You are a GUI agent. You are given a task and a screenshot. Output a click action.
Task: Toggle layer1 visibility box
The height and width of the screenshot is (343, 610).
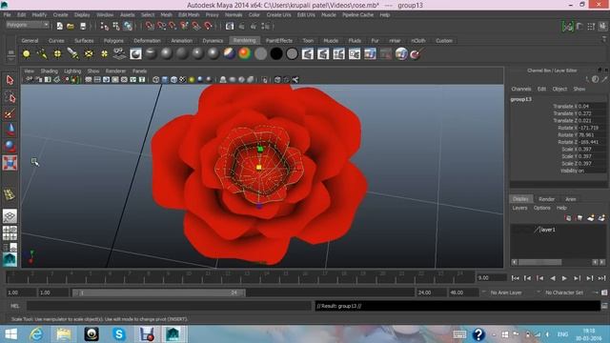tap(516, 230)
